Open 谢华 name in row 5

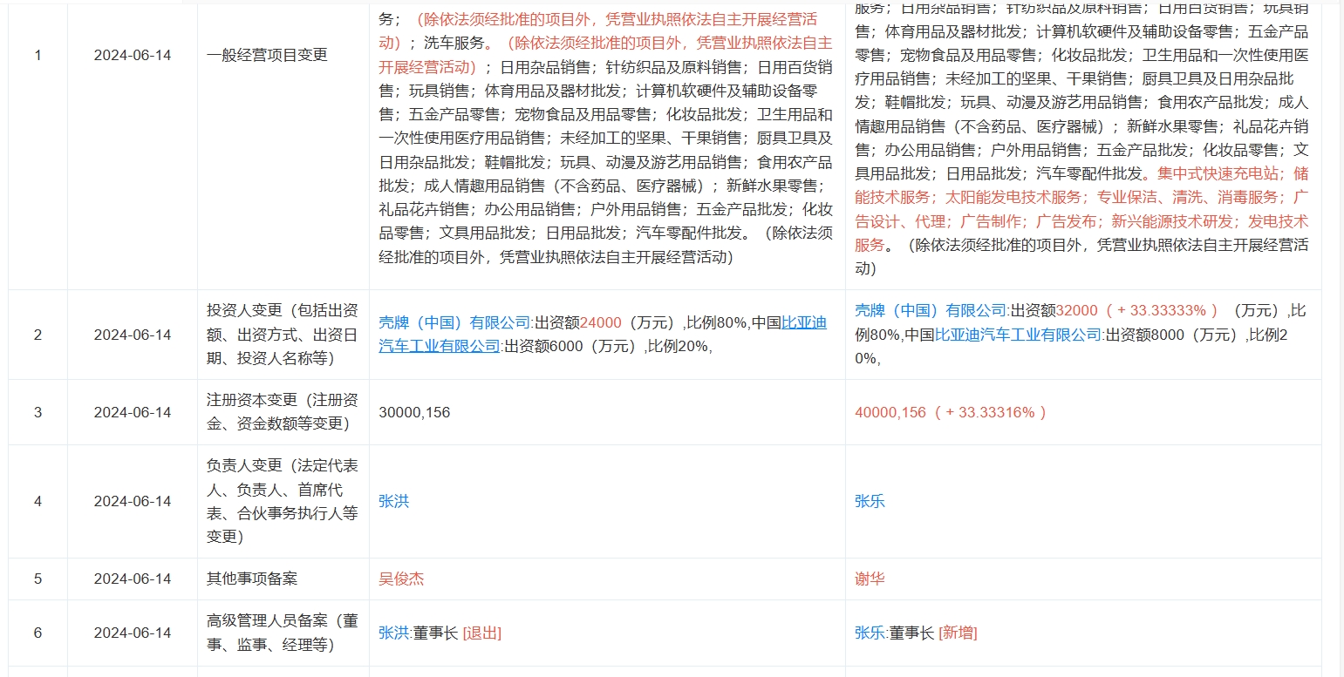click(x=870, y=579)
